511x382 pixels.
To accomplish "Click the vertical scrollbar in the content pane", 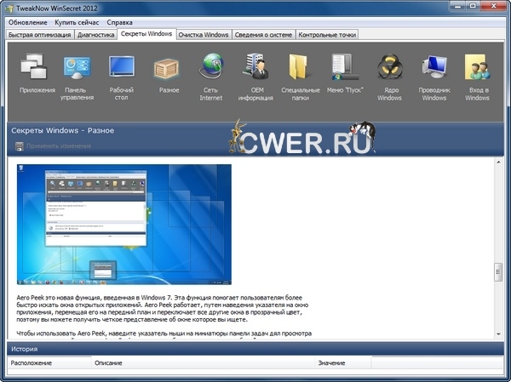I will 499,271.
